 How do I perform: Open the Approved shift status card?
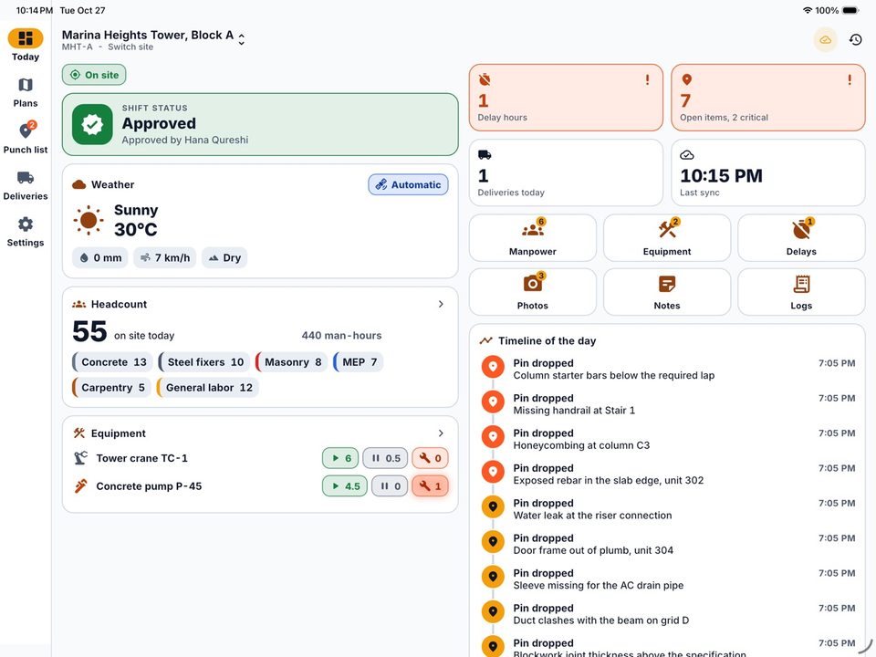pyautogui.click(x=260, y=124)
